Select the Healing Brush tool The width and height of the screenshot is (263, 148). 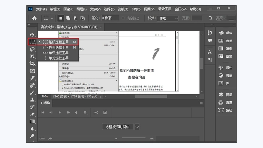(32, 85)
